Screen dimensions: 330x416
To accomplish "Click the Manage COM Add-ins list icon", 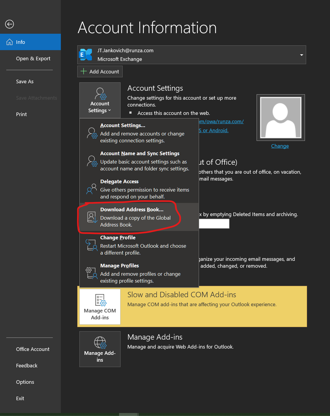I will [x=101, y=300].
